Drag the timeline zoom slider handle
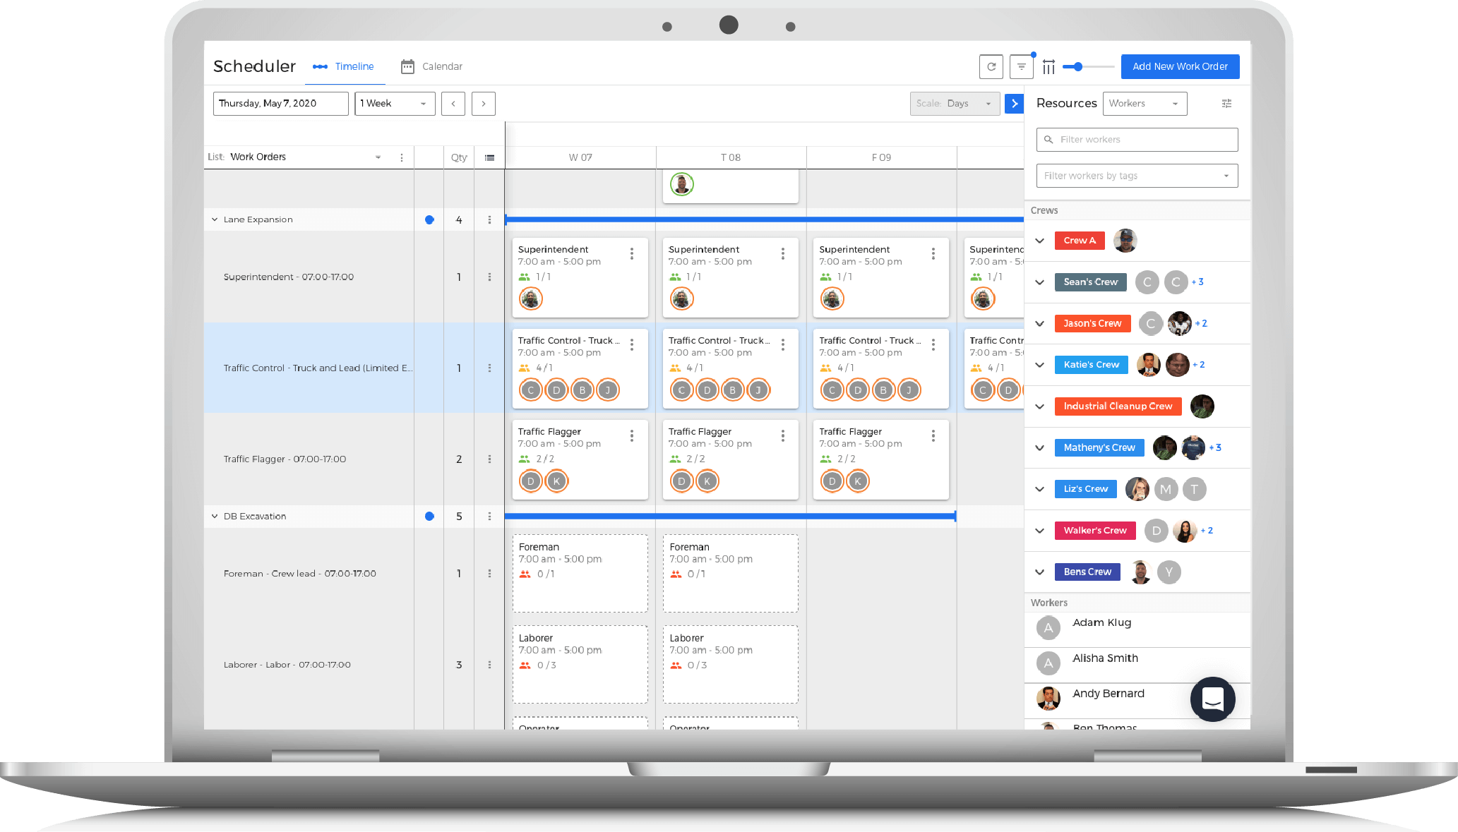 [1077, 65]
